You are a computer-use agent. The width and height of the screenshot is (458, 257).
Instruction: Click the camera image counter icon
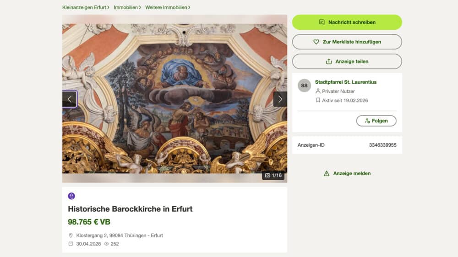point(267,175)
